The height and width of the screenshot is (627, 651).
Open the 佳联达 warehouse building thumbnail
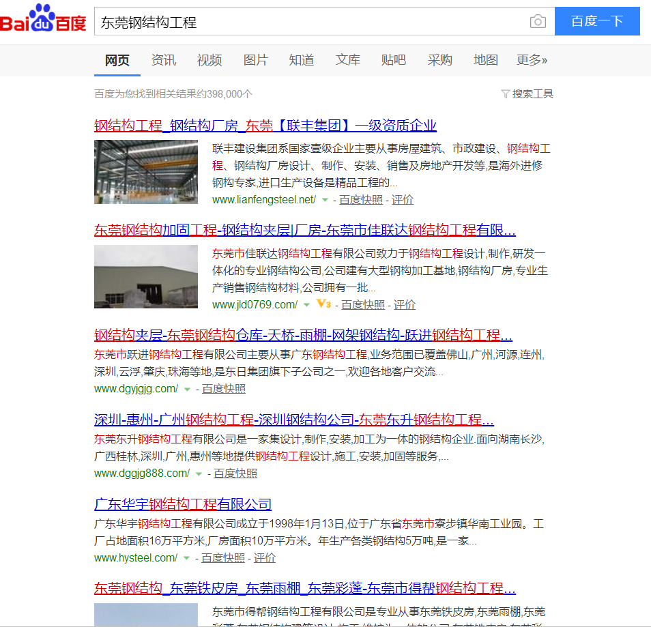[x=146, y=276]
